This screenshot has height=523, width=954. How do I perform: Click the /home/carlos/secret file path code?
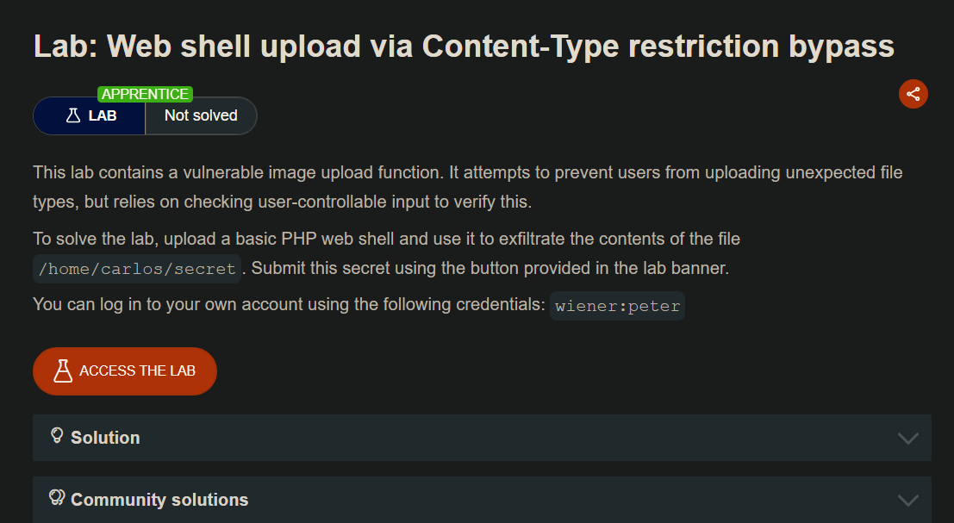tap(138, 269)
